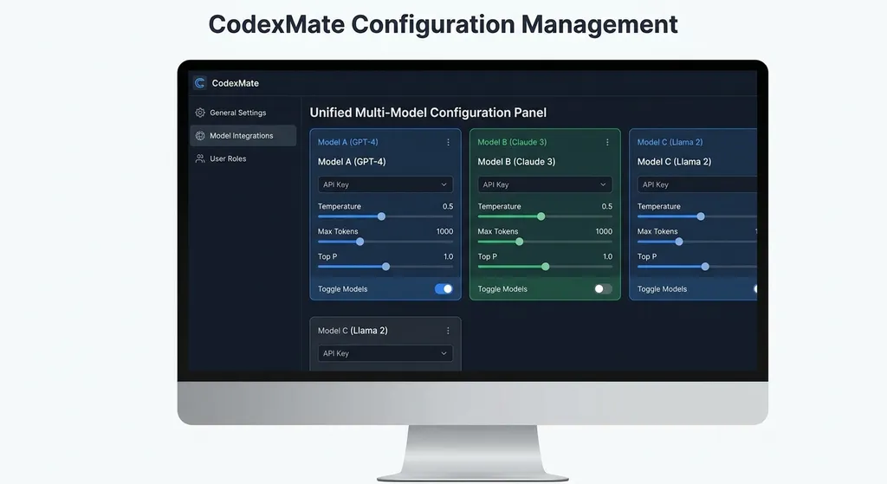Click Model B Temperature value 0.5
Image resolution: width=887 pixels, height=484 pixels.
pos(607,206)
